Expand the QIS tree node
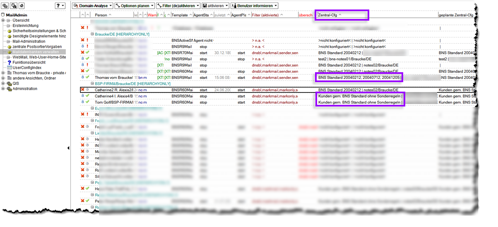Screen dimensions: 498x227 pos(3,83)
